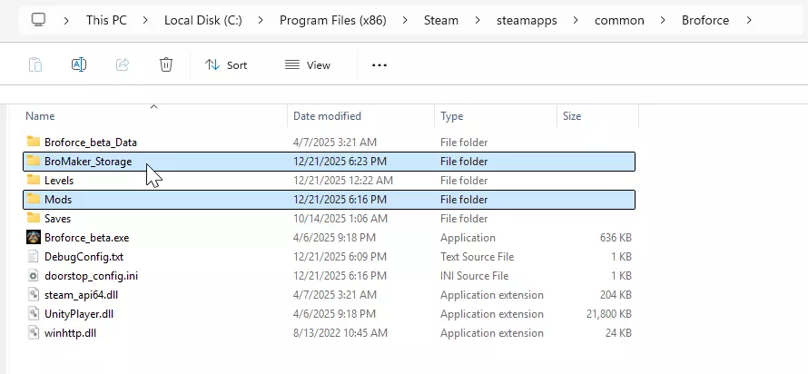The height and width of the screenshot is (374, 808).
Task: Select the doorstop_config.ini file
Action: [x=91, y=275]
